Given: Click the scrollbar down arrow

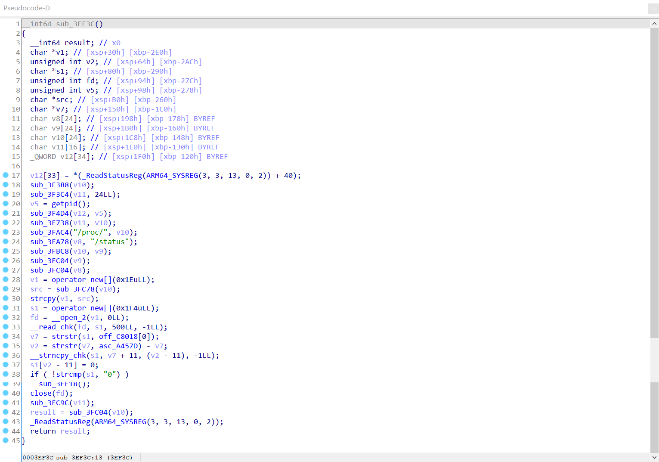Looking at the screenshot, I should [x=654, y=450].
